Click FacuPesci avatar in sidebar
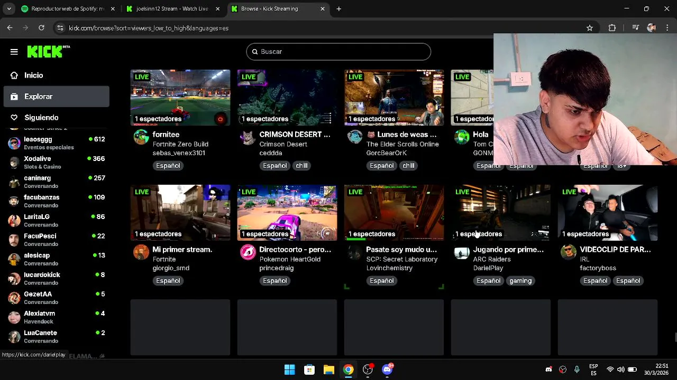Image resolution: width=677 pixels, height=380 pixels. point(15,240)
